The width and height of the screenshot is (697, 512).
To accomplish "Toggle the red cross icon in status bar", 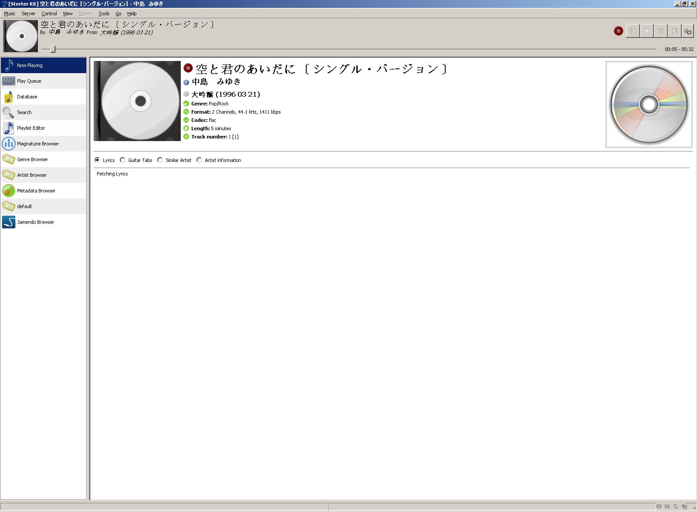I will (684, 506).
